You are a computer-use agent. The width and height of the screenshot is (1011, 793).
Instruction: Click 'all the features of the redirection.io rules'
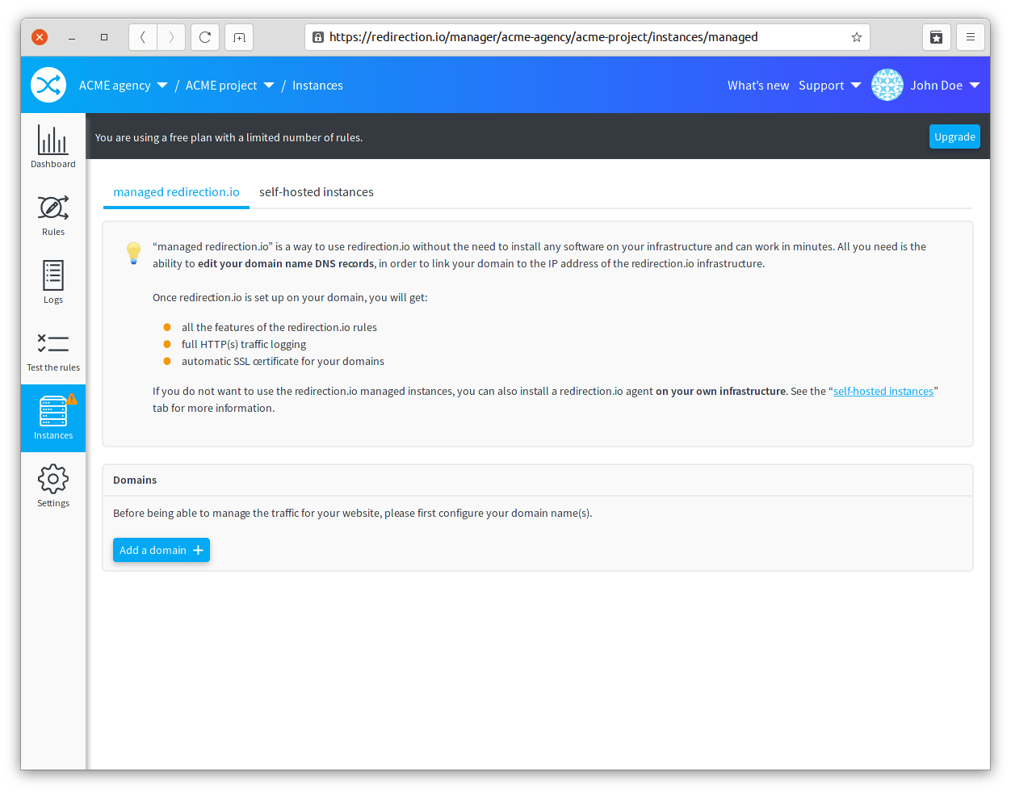tap(279, 327)
